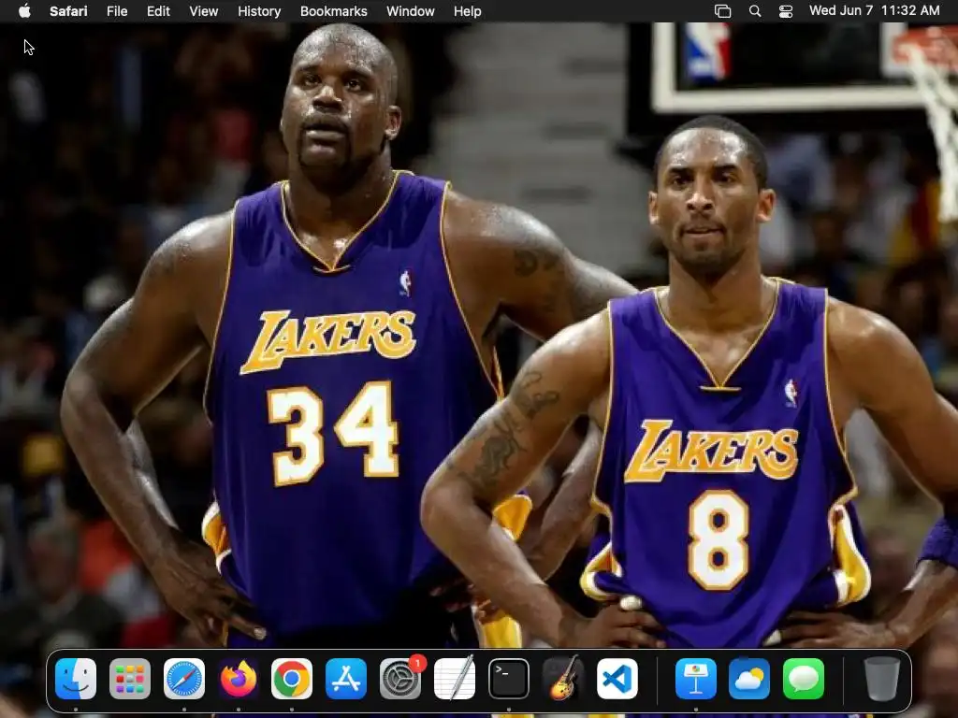Viewport: 958px width, 718px height.
Task: Open Launchpad in the Dock
Action: pos(129,679)
